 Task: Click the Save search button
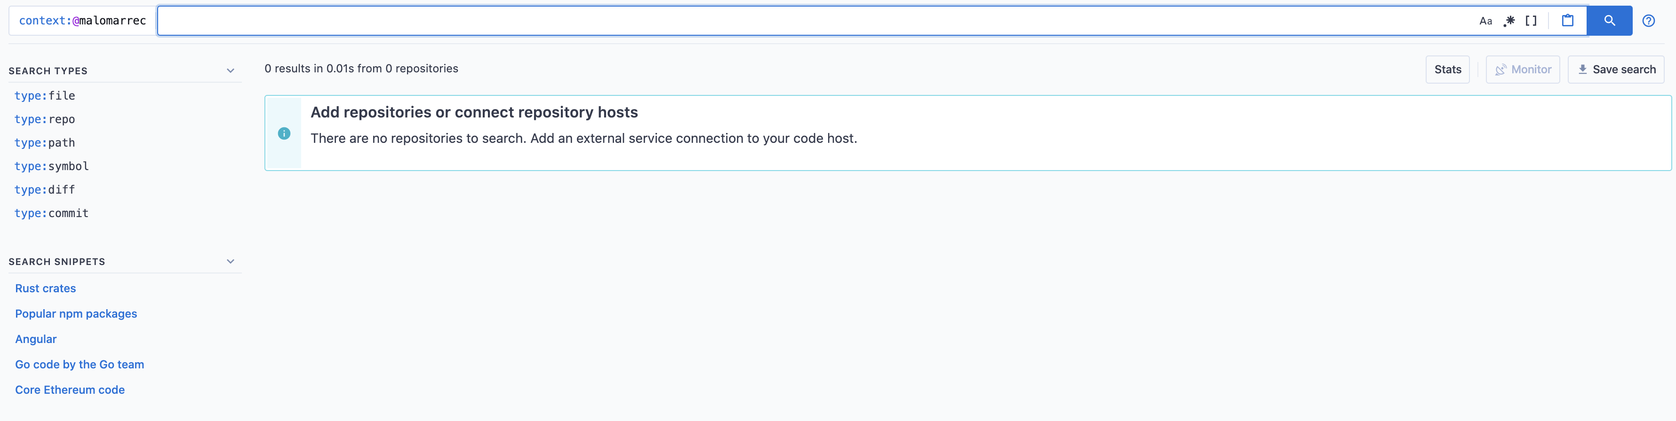click(x=1615, y=70)
